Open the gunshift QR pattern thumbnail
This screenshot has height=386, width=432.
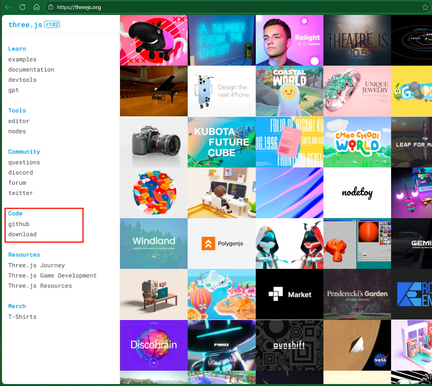coord(289,345)
